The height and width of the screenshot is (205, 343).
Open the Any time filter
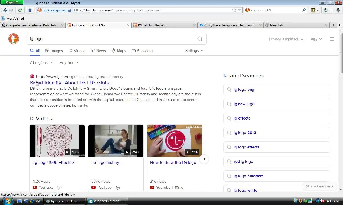tap(69, 62)
